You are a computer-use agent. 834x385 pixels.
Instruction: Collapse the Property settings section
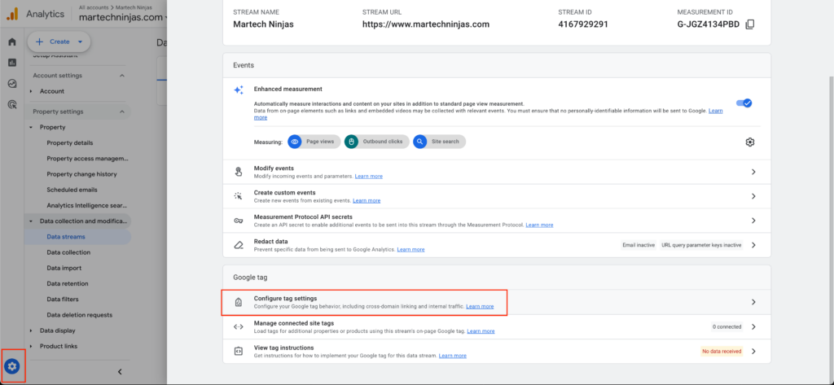tap(122, 112)
